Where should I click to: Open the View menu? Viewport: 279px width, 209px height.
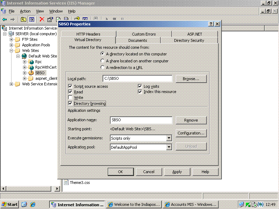(40, 11)
